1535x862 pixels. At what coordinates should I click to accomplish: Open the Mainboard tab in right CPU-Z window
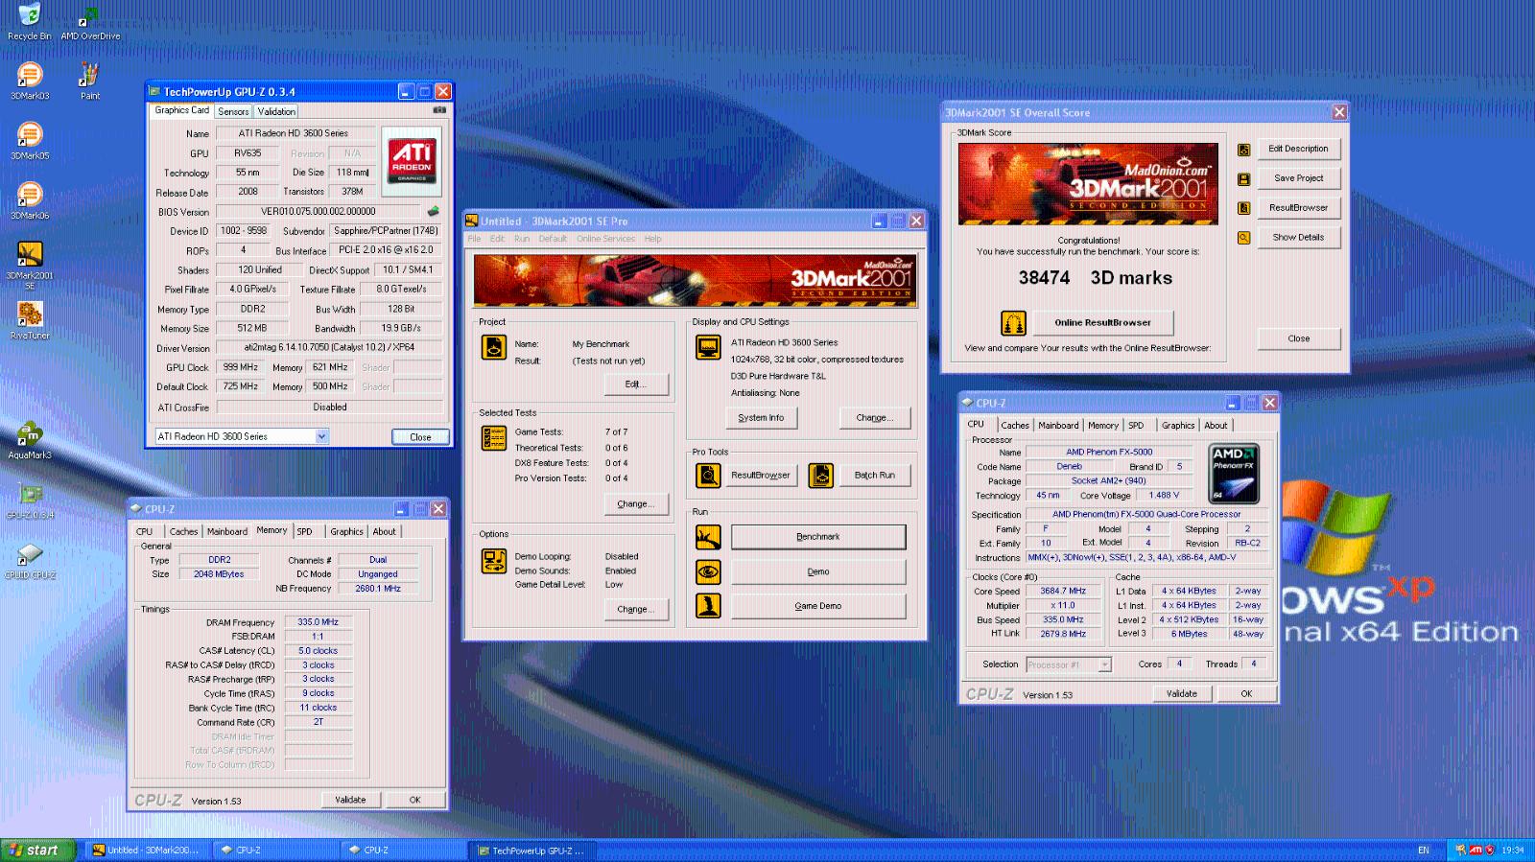coord(1058,426)
